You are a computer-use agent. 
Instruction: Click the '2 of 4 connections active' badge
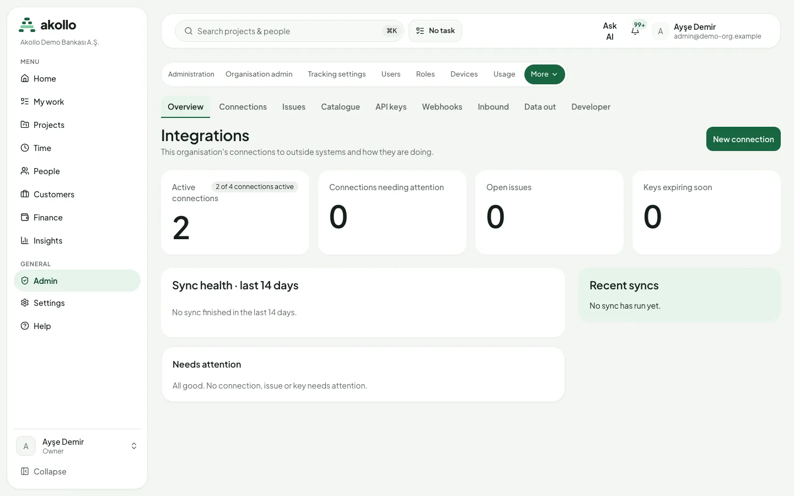click(255, 187)
